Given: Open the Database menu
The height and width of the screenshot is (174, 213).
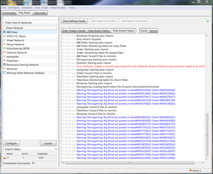Looking at the screenshot, I should point(27,8).
